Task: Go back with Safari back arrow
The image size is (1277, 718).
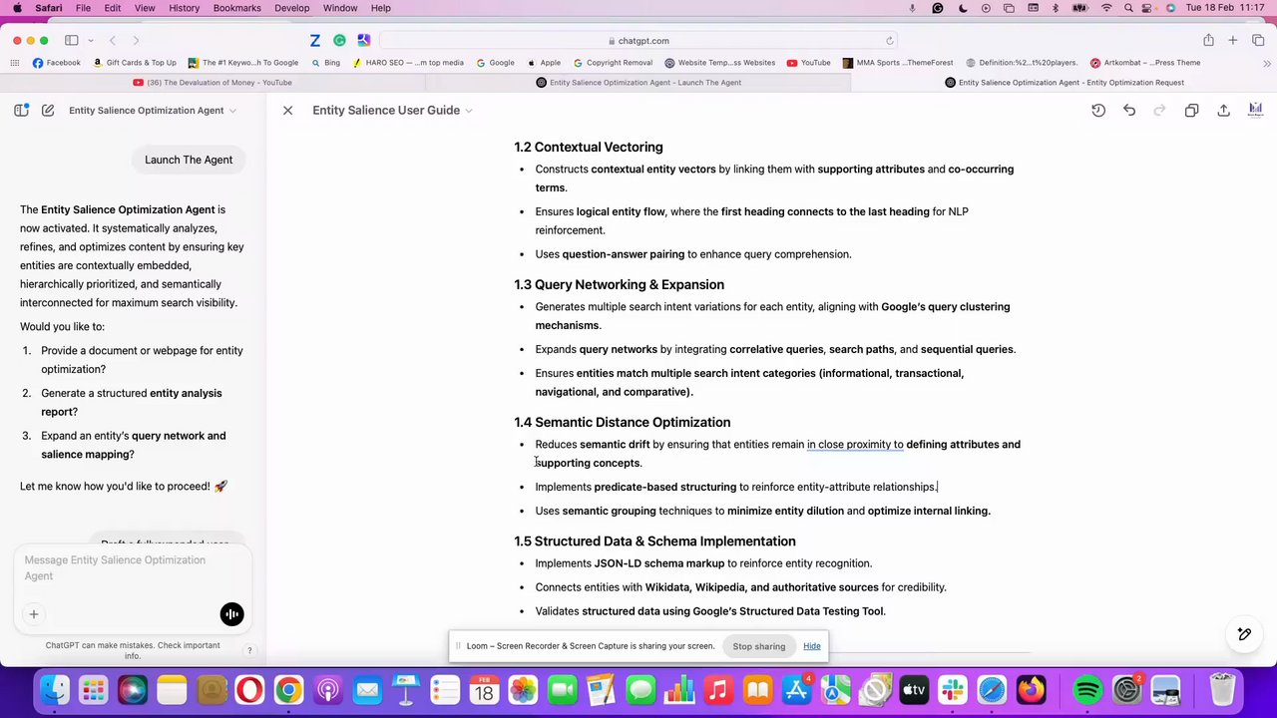Action: click(x=113, y=41)
